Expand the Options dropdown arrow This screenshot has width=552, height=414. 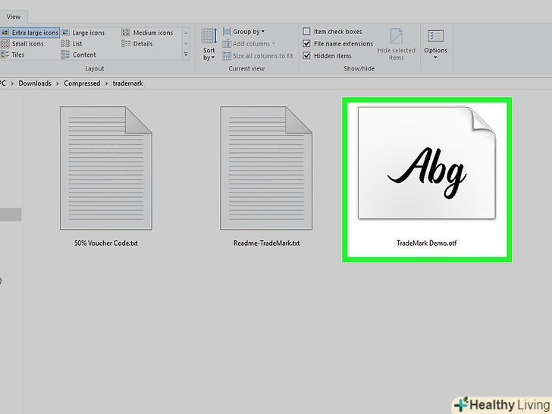435,58
